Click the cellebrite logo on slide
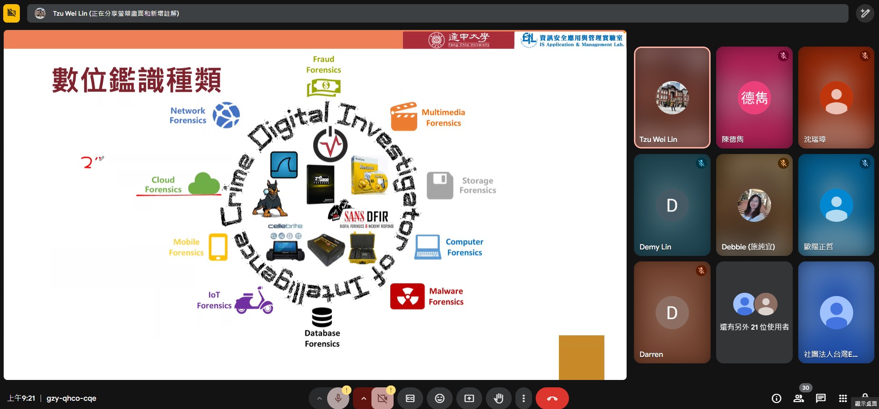Screen dimensions: 879x409 [x=285, y=226]
